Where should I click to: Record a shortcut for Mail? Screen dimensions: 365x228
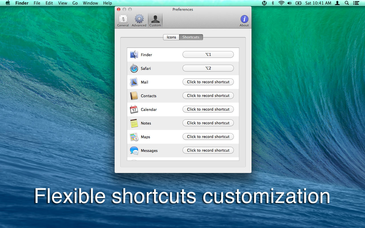pos(208,82)
